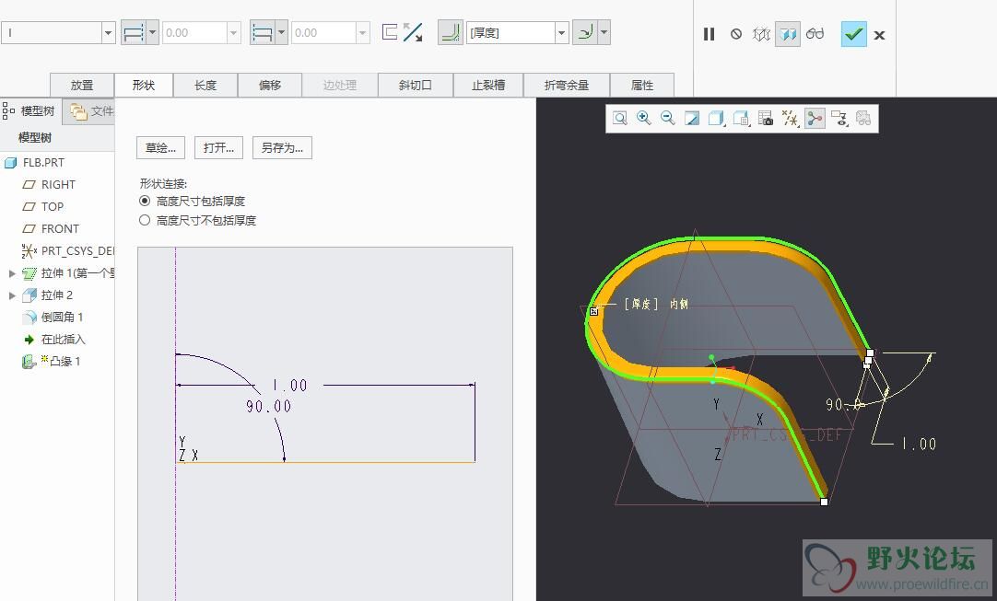The image size is (997, 601).
Task: Flip the thickness direction with the arrows icon
Action: click(x=414, y=32)
